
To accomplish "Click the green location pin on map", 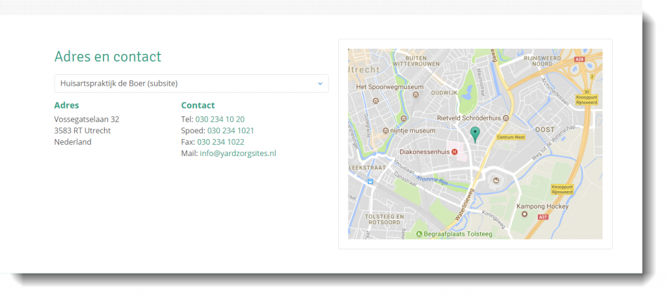I will pos(475,134).
